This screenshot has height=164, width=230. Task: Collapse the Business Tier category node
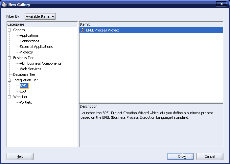coord(10,58)
